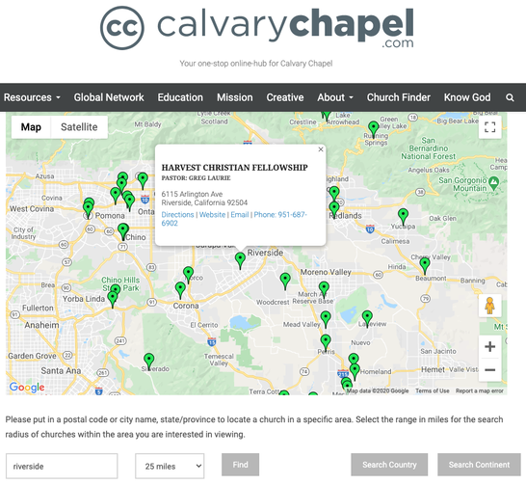Viewport: 526px width, 484px height.
Task: Click the marker near March Air Reserve Base
Action: (324, 289)
